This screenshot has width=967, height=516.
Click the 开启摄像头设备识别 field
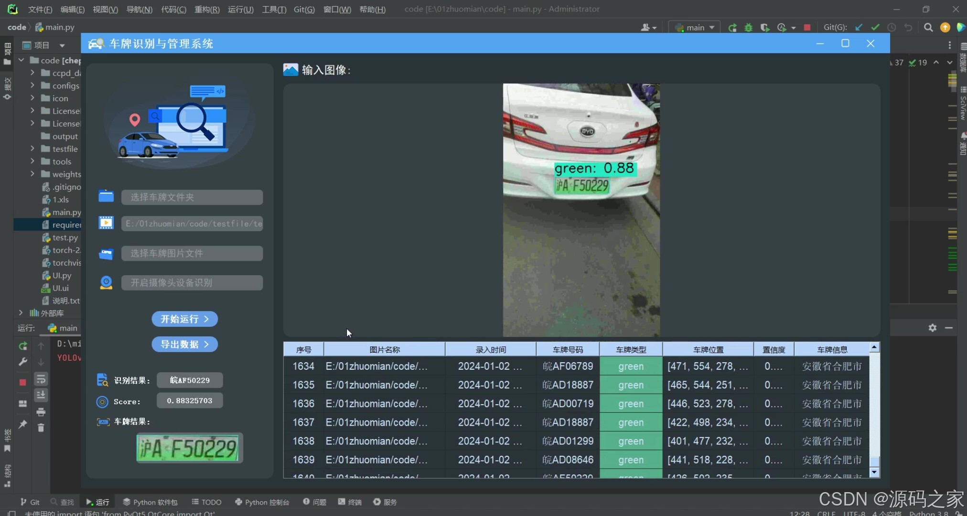(x=192, y=282)
